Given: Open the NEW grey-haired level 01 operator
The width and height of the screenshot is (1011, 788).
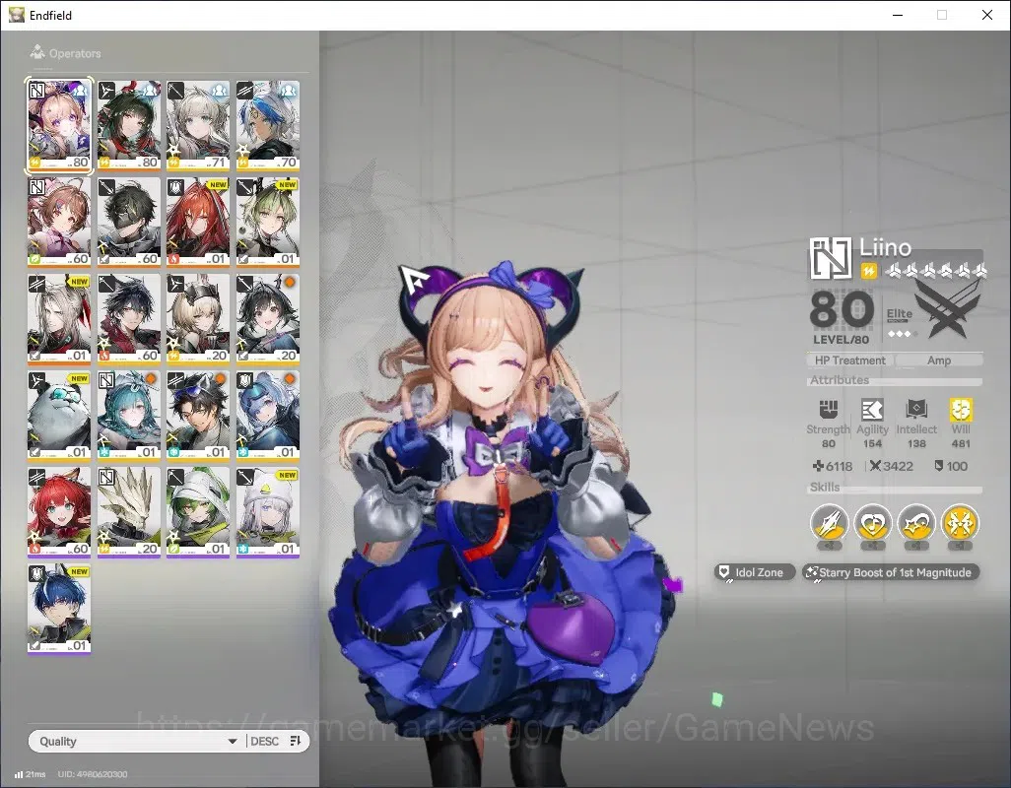Looking at the screenshot, I should [59, 319].
